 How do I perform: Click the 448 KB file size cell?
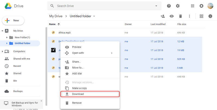[181, 77]
